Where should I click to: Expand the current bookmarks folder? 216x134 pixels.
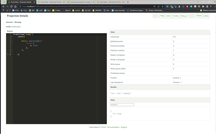click(x=76, y=10)
